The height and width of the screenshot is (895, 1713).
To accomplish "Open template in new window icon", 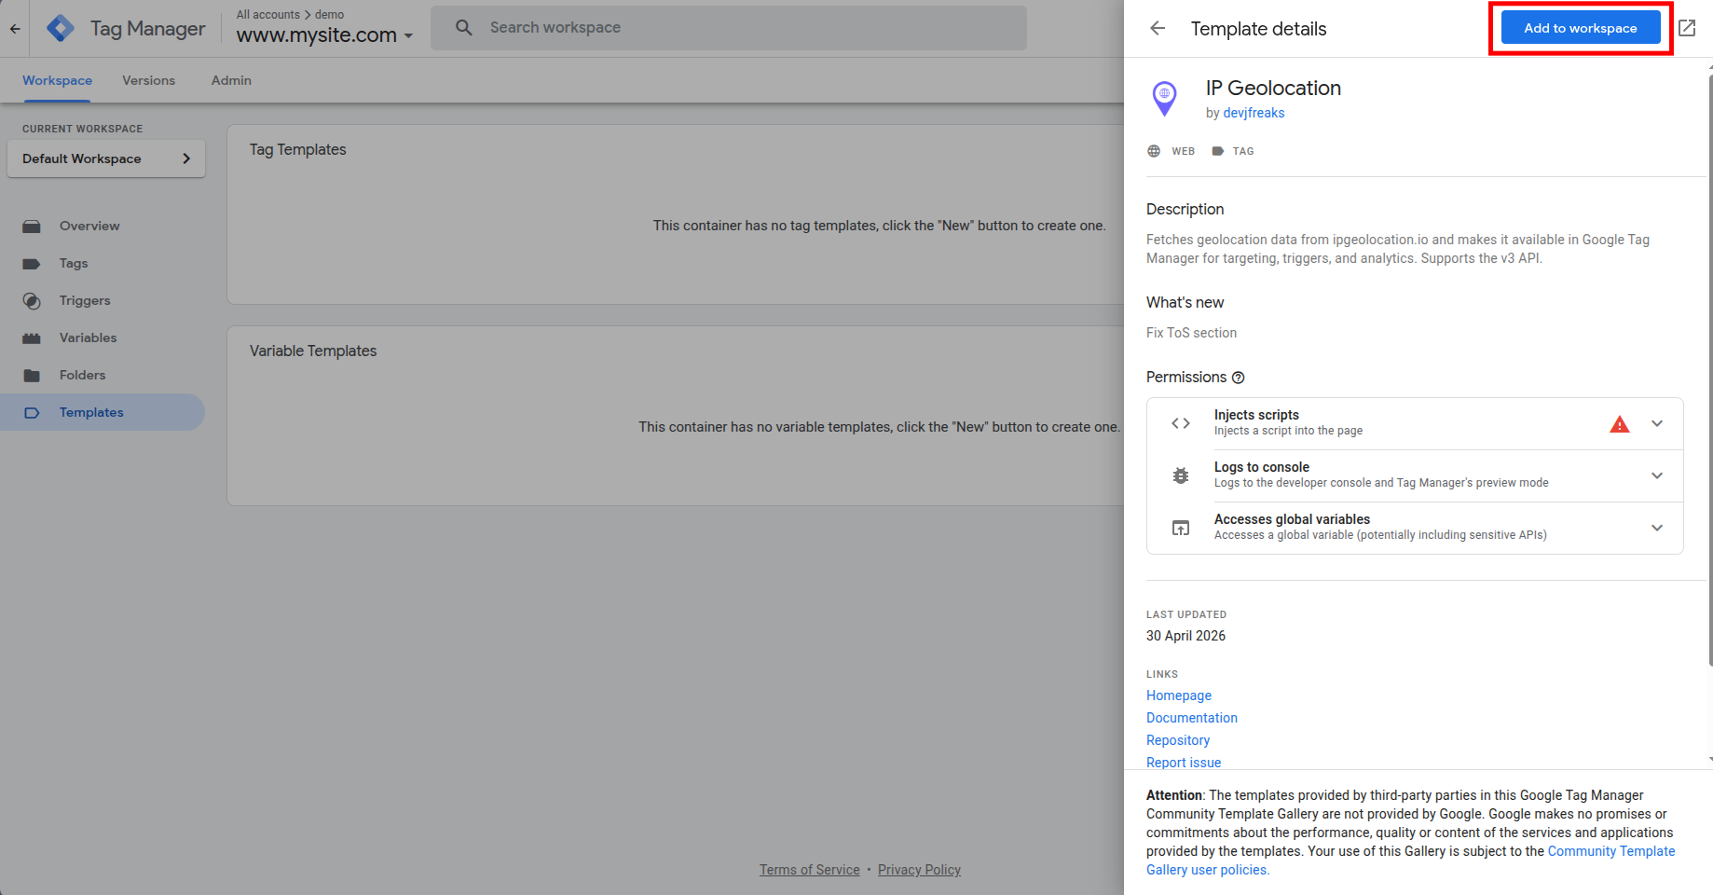I will pyautogui.click(x=1687, y=28).
